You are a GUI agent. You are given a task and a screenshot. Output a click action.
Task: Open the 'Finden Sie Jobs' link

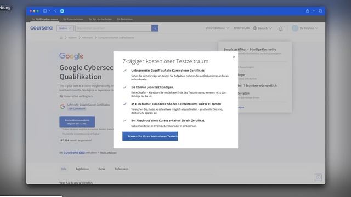pos(242,28)
